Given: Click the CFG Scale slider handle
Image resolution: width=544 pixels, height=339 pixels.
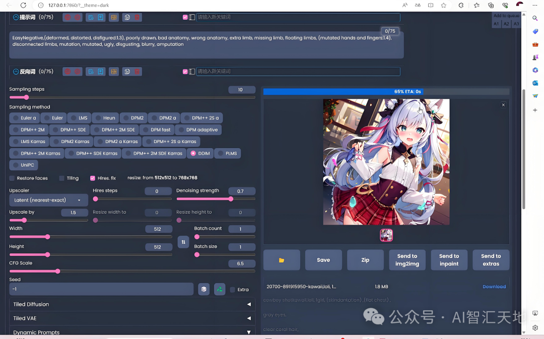Looking at the screenshot, I should [x=57, y=272].
